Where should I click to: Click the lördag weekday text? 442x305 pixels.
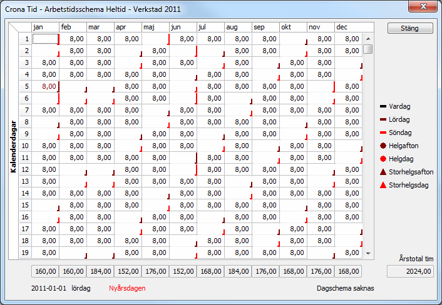[x=81, y=288]
